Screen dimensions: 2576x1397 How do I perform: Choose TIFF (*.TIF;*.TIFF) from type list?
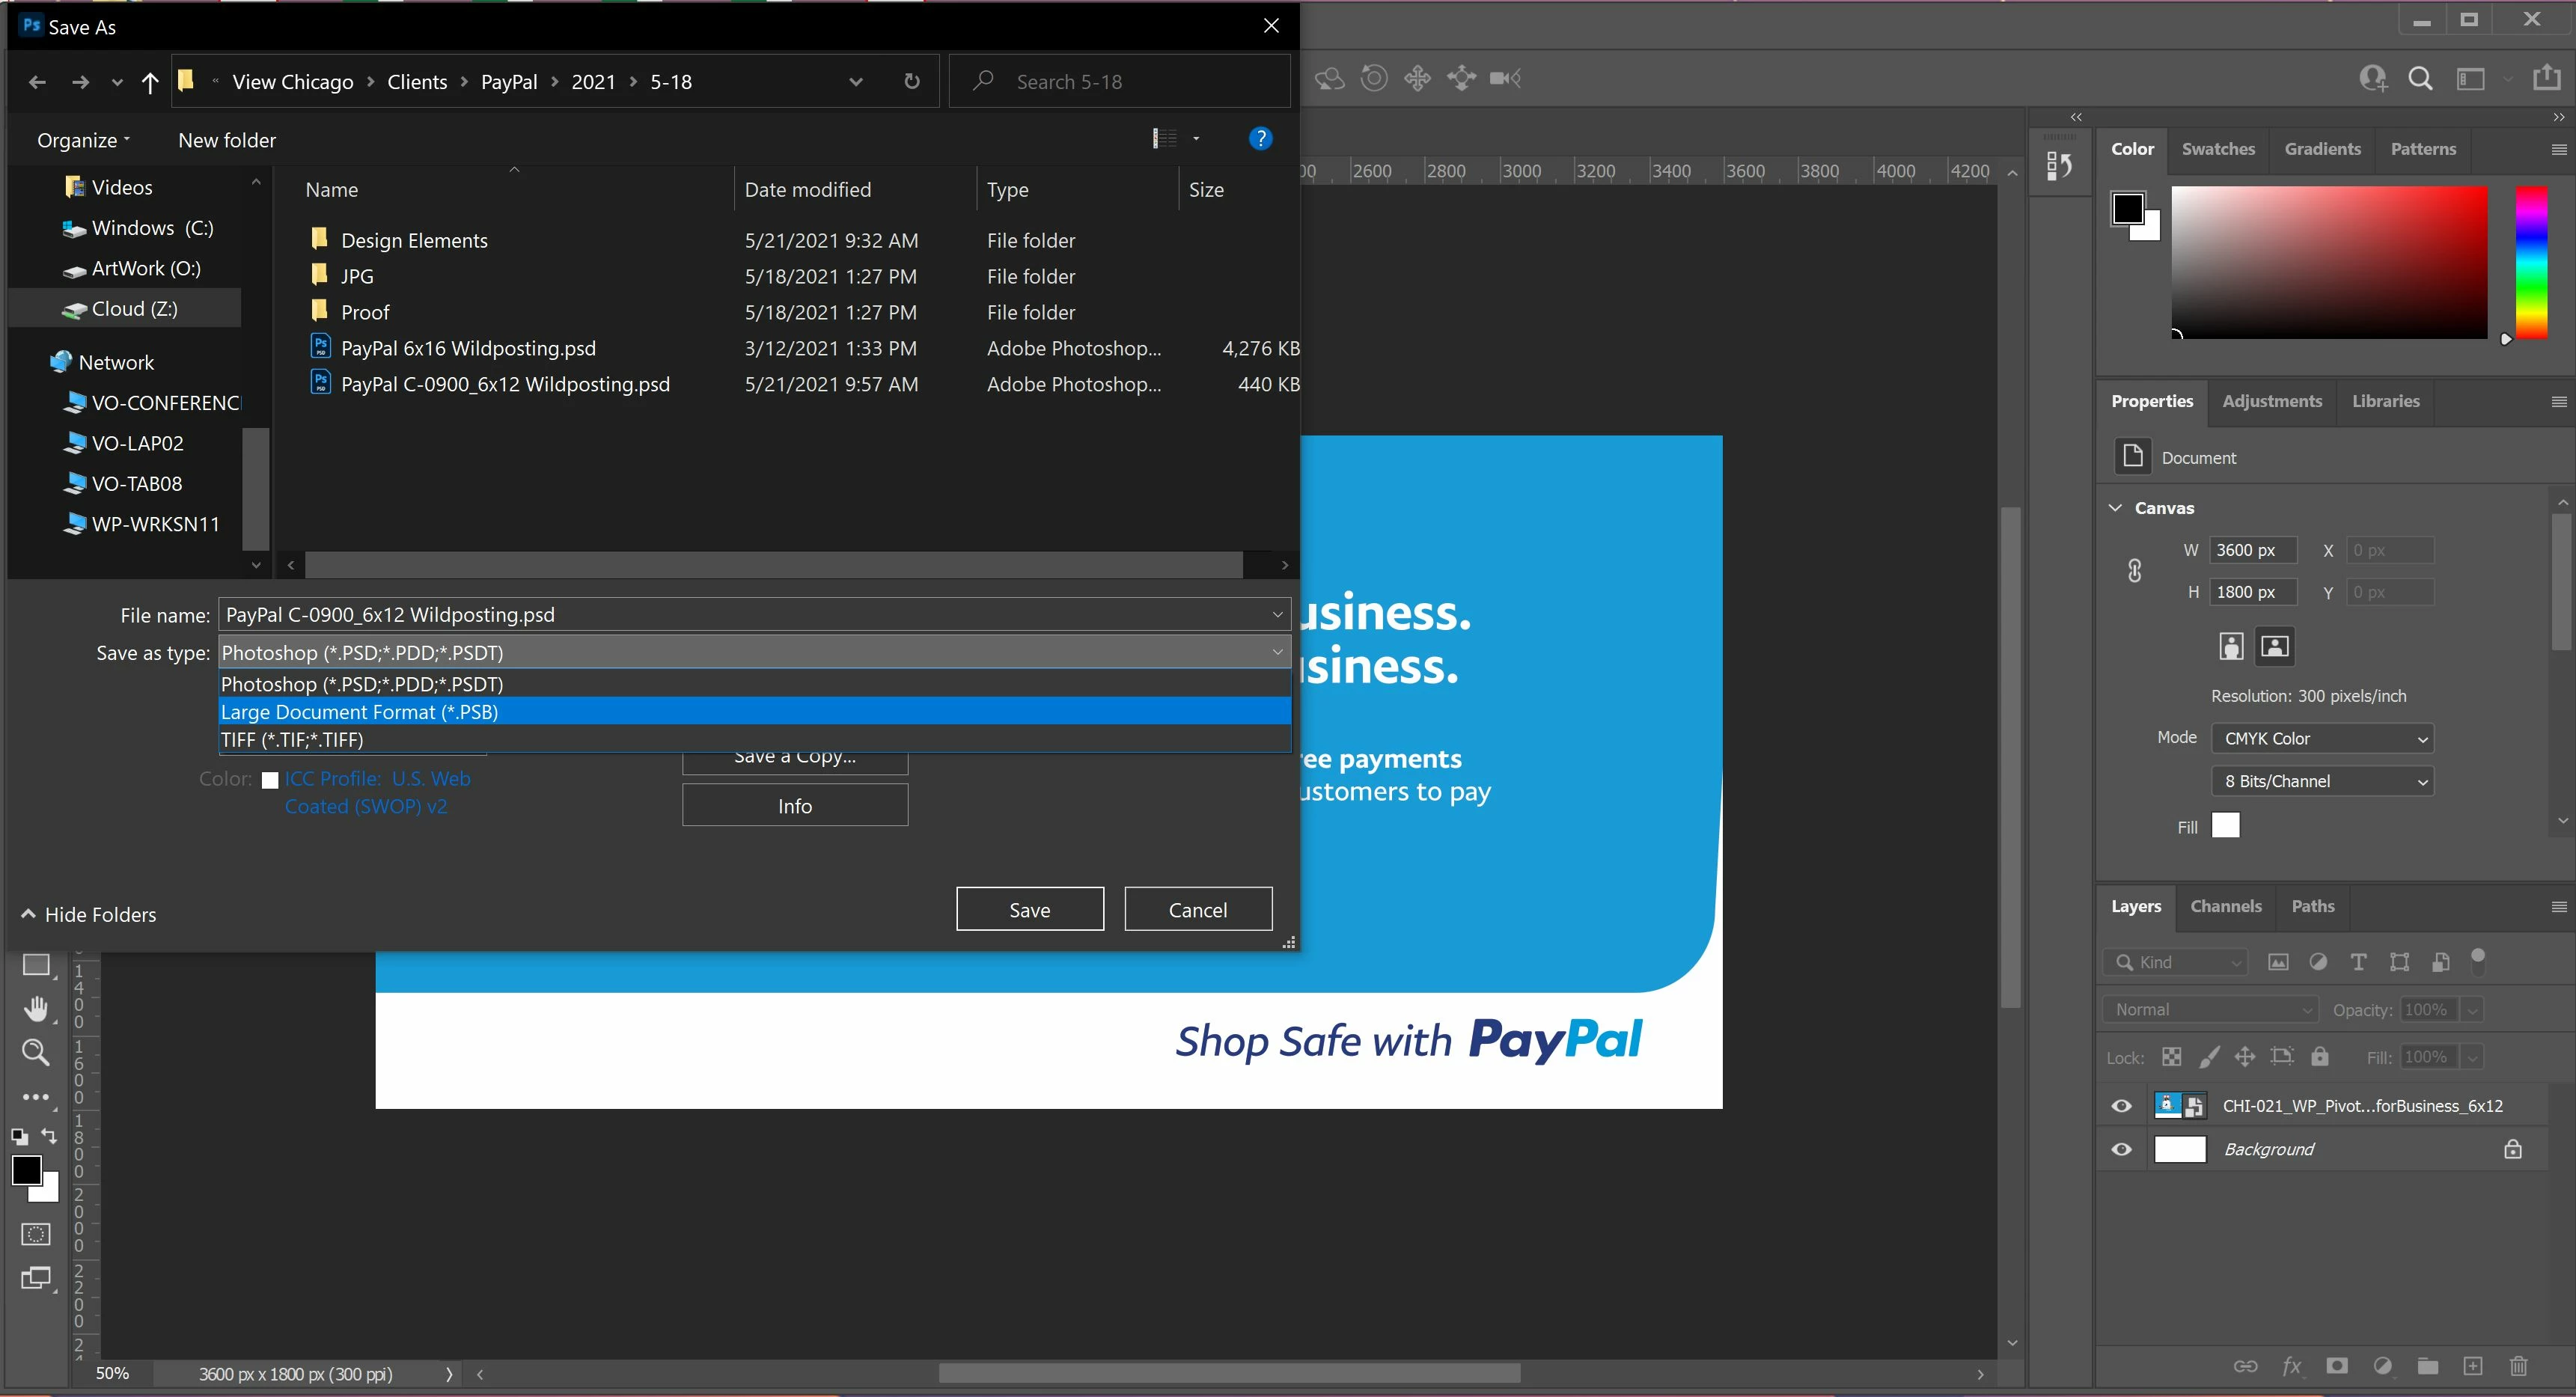[x=755, y=740]
